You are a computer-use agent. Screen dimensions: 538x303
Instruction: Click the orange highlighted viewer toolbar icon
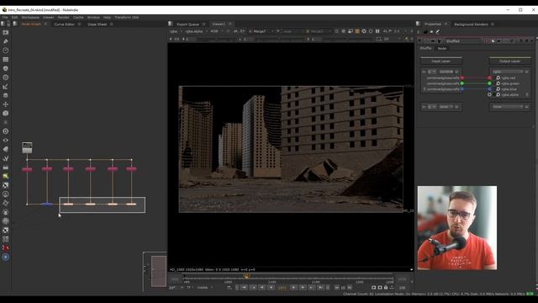pyautogui.click(x=357, y=31)
